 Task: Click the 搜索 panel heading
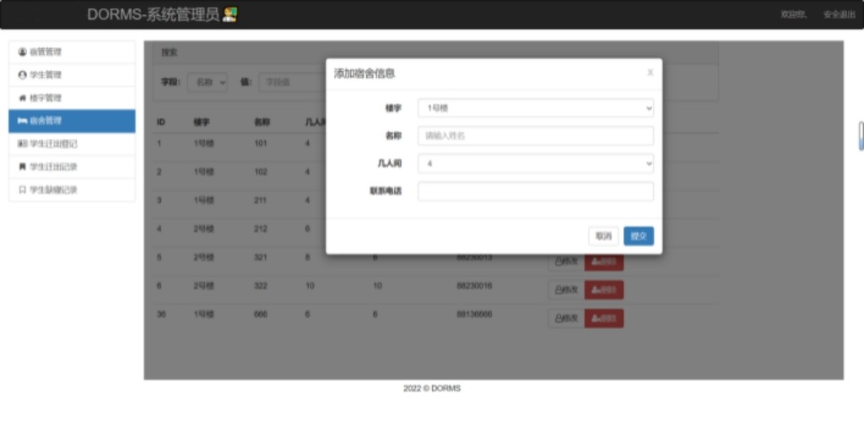click(x=169, y=53)
